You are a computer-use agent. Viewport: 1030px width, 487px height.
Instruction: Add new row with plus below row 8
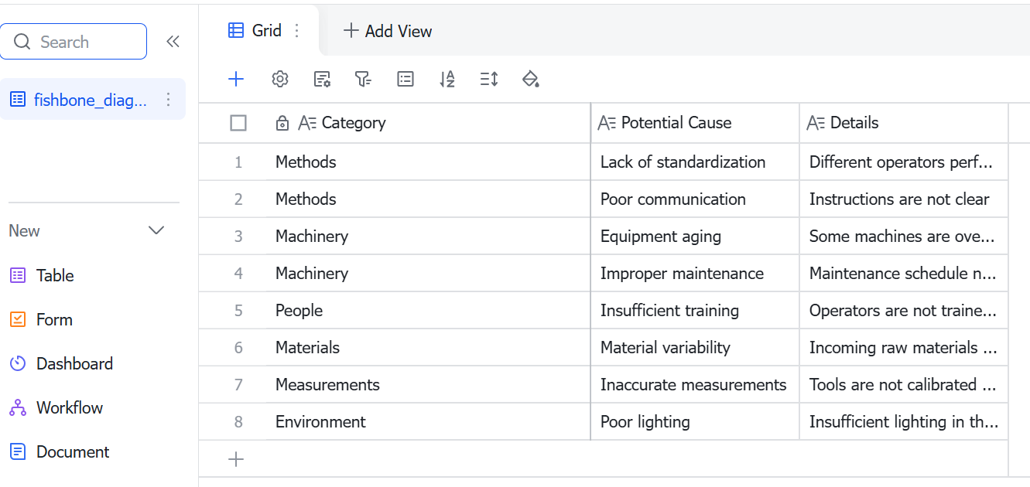[236, 459]
